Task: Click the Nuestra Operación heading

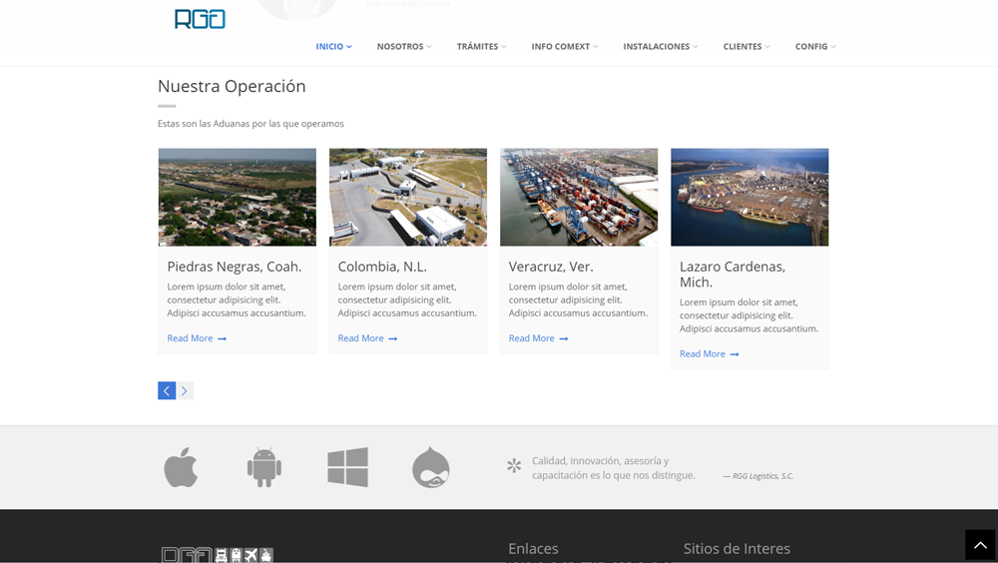Action: 232,86
